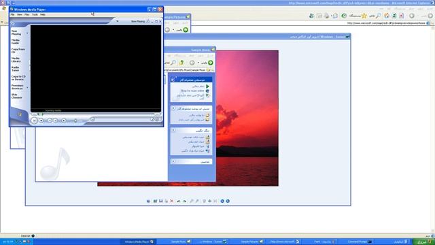Click Search magnifier in Sample Music toolbar
The width and height of the screenshot is (435, 245).
173,63
